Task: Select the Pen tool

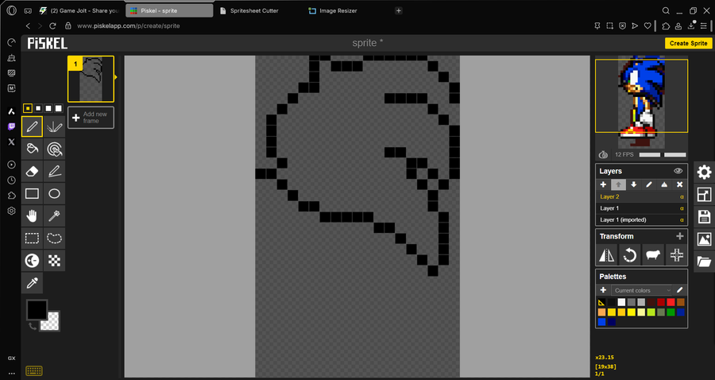Action: [32, 126]
